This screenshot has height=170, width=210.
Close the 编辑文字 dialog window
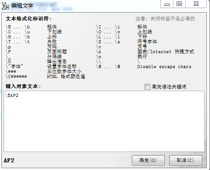(196, 4)
